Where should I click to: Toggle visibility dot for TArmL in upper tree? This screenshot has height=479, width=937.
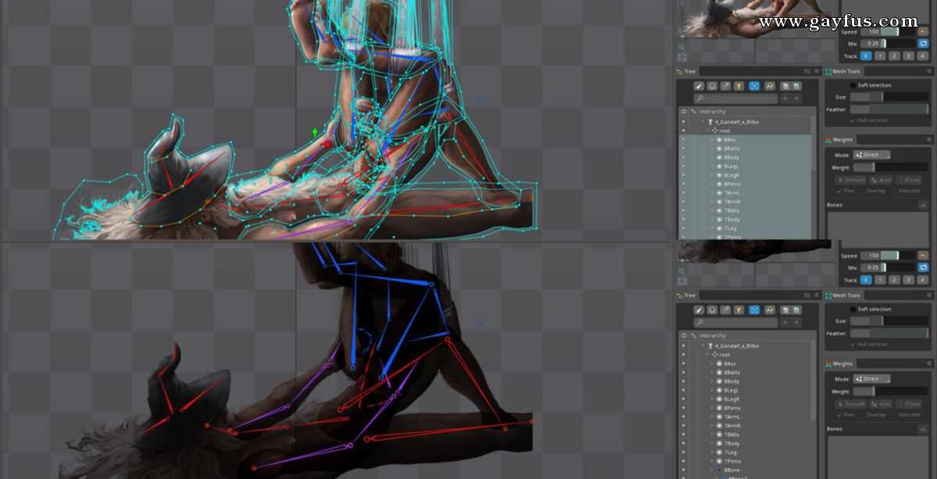coord(682,193)
